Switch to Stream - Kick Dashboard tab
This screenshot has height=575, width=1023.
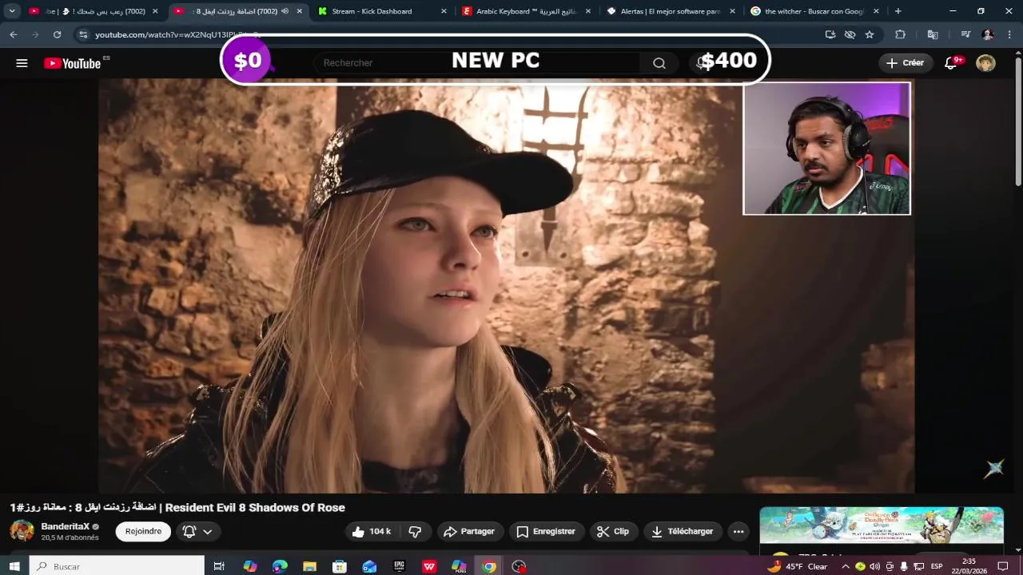click(380, 11)
